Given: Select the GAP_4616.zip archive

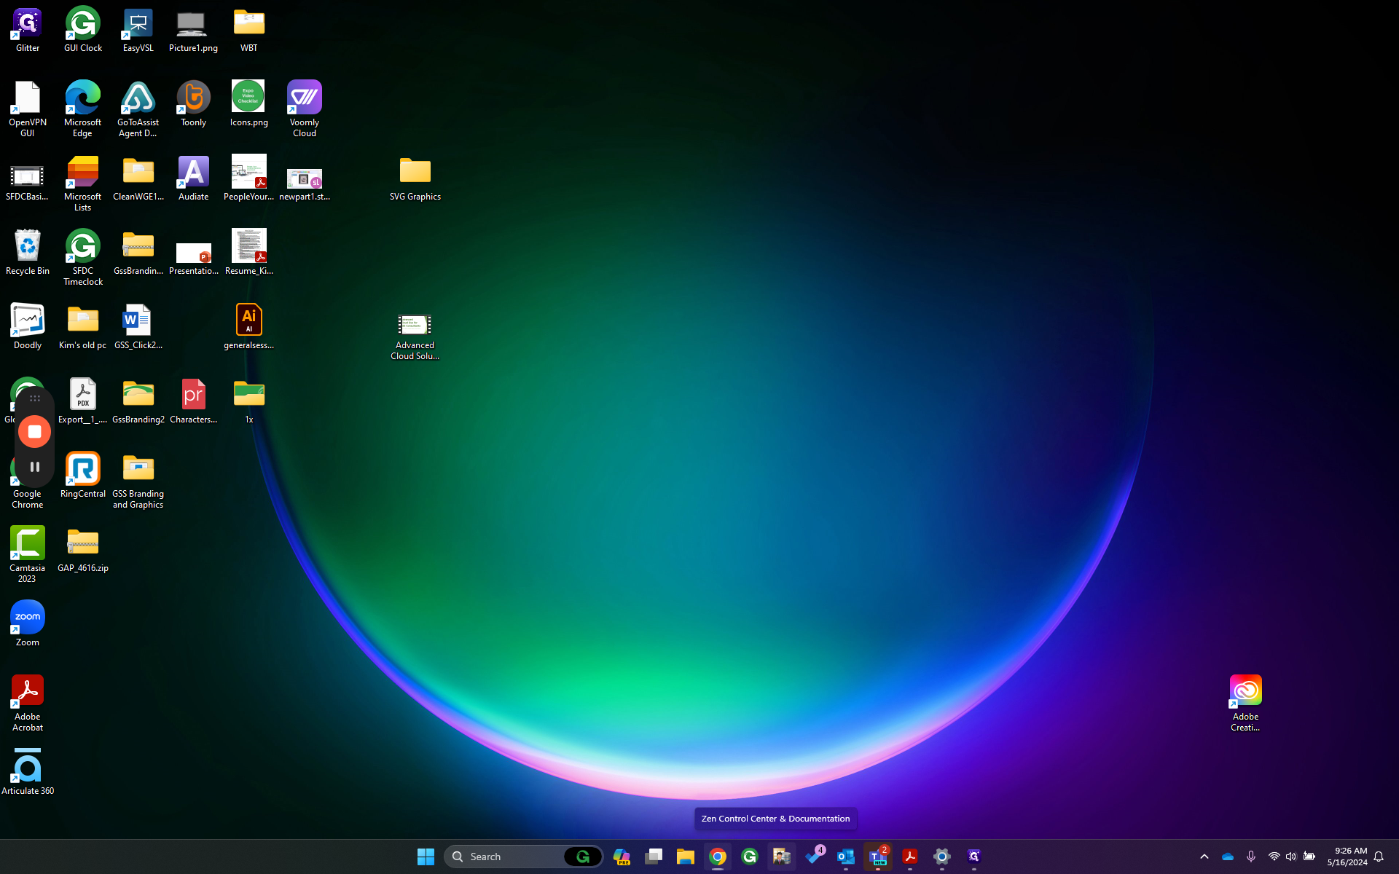Looking at the screenshot, I should (83, 550).
